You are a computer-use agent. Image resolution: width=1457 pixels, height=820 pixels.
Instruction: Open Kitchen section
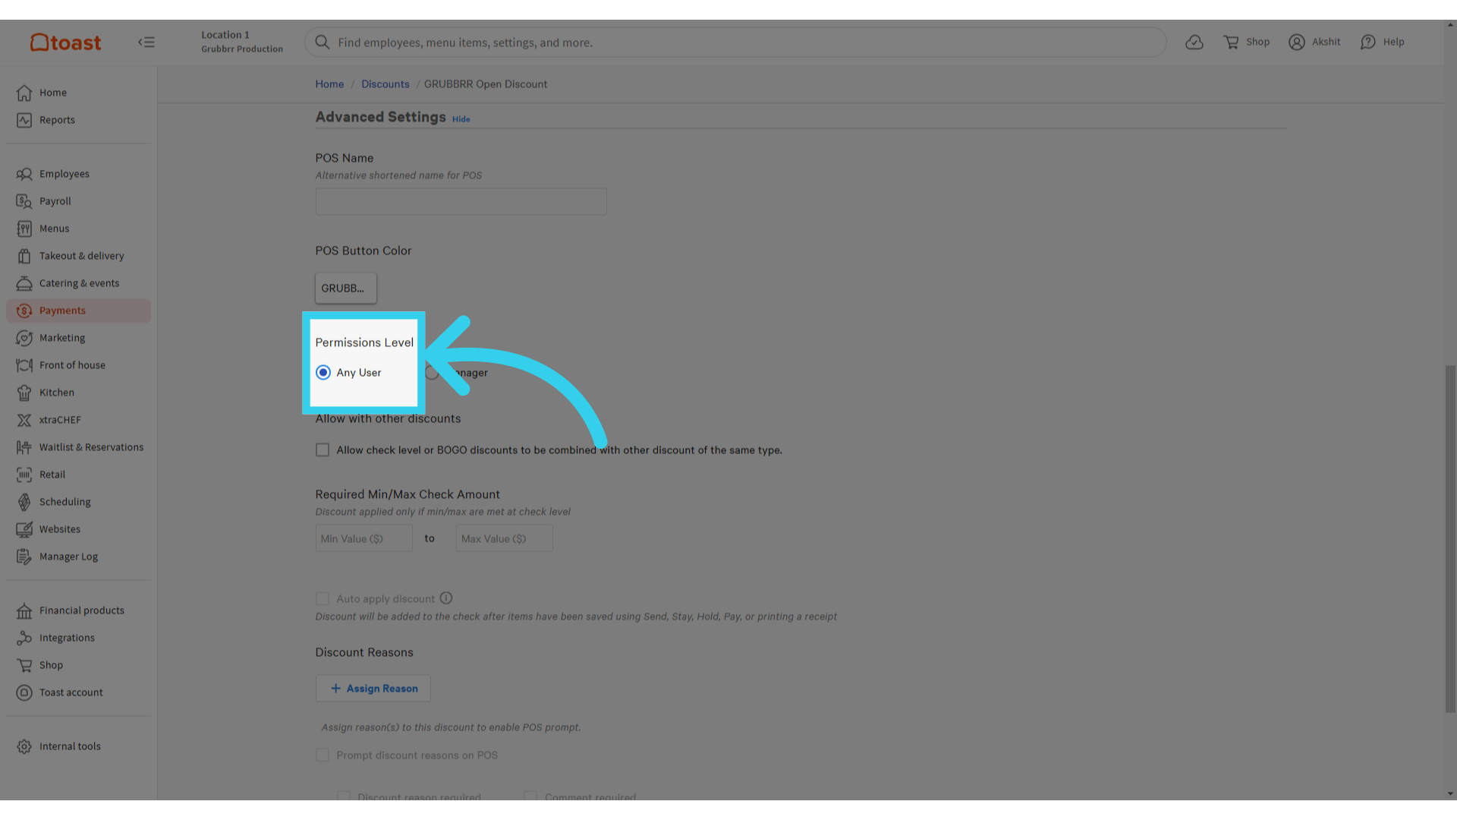click(x=78, y=393)
